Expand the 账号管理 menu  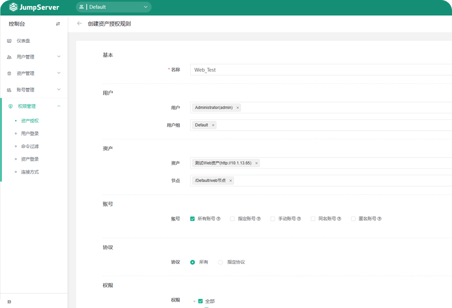(x=34, y=90)
